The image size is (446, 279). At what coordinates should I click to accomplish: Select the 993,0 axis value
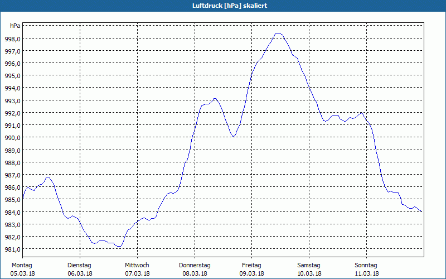[x=12, y=100]
